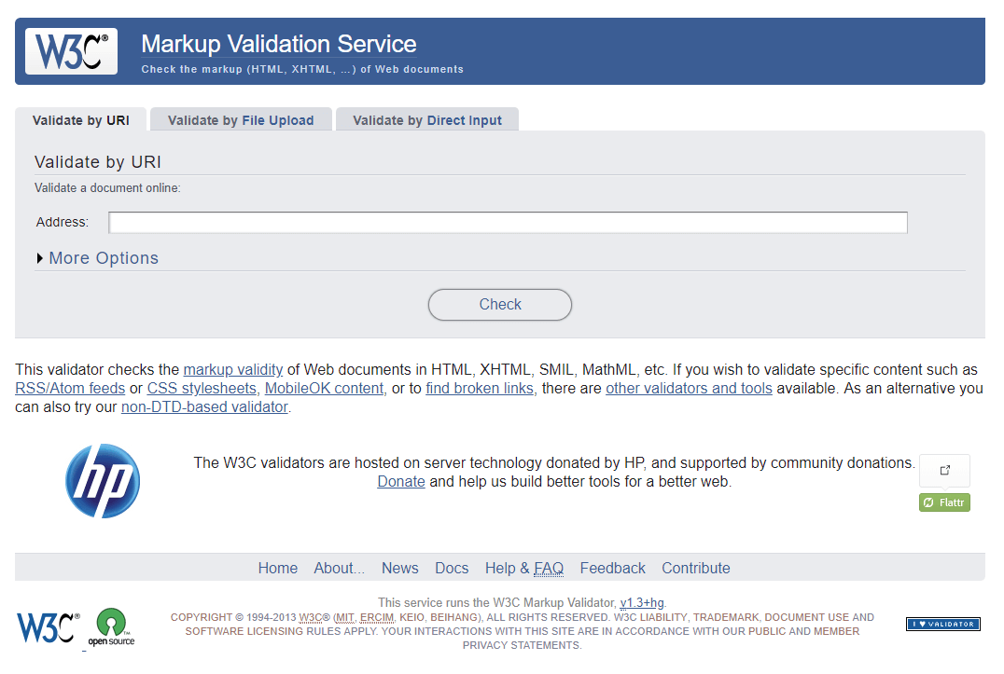Image resolution: width=1004 pixels, height=674 pixels.
Task: Click the I love Validator badge
Action: point(943,624)
